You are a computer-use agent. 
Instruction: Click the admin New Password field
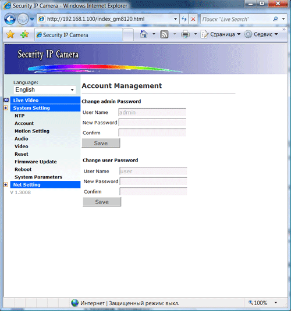[x=152, y=123]
